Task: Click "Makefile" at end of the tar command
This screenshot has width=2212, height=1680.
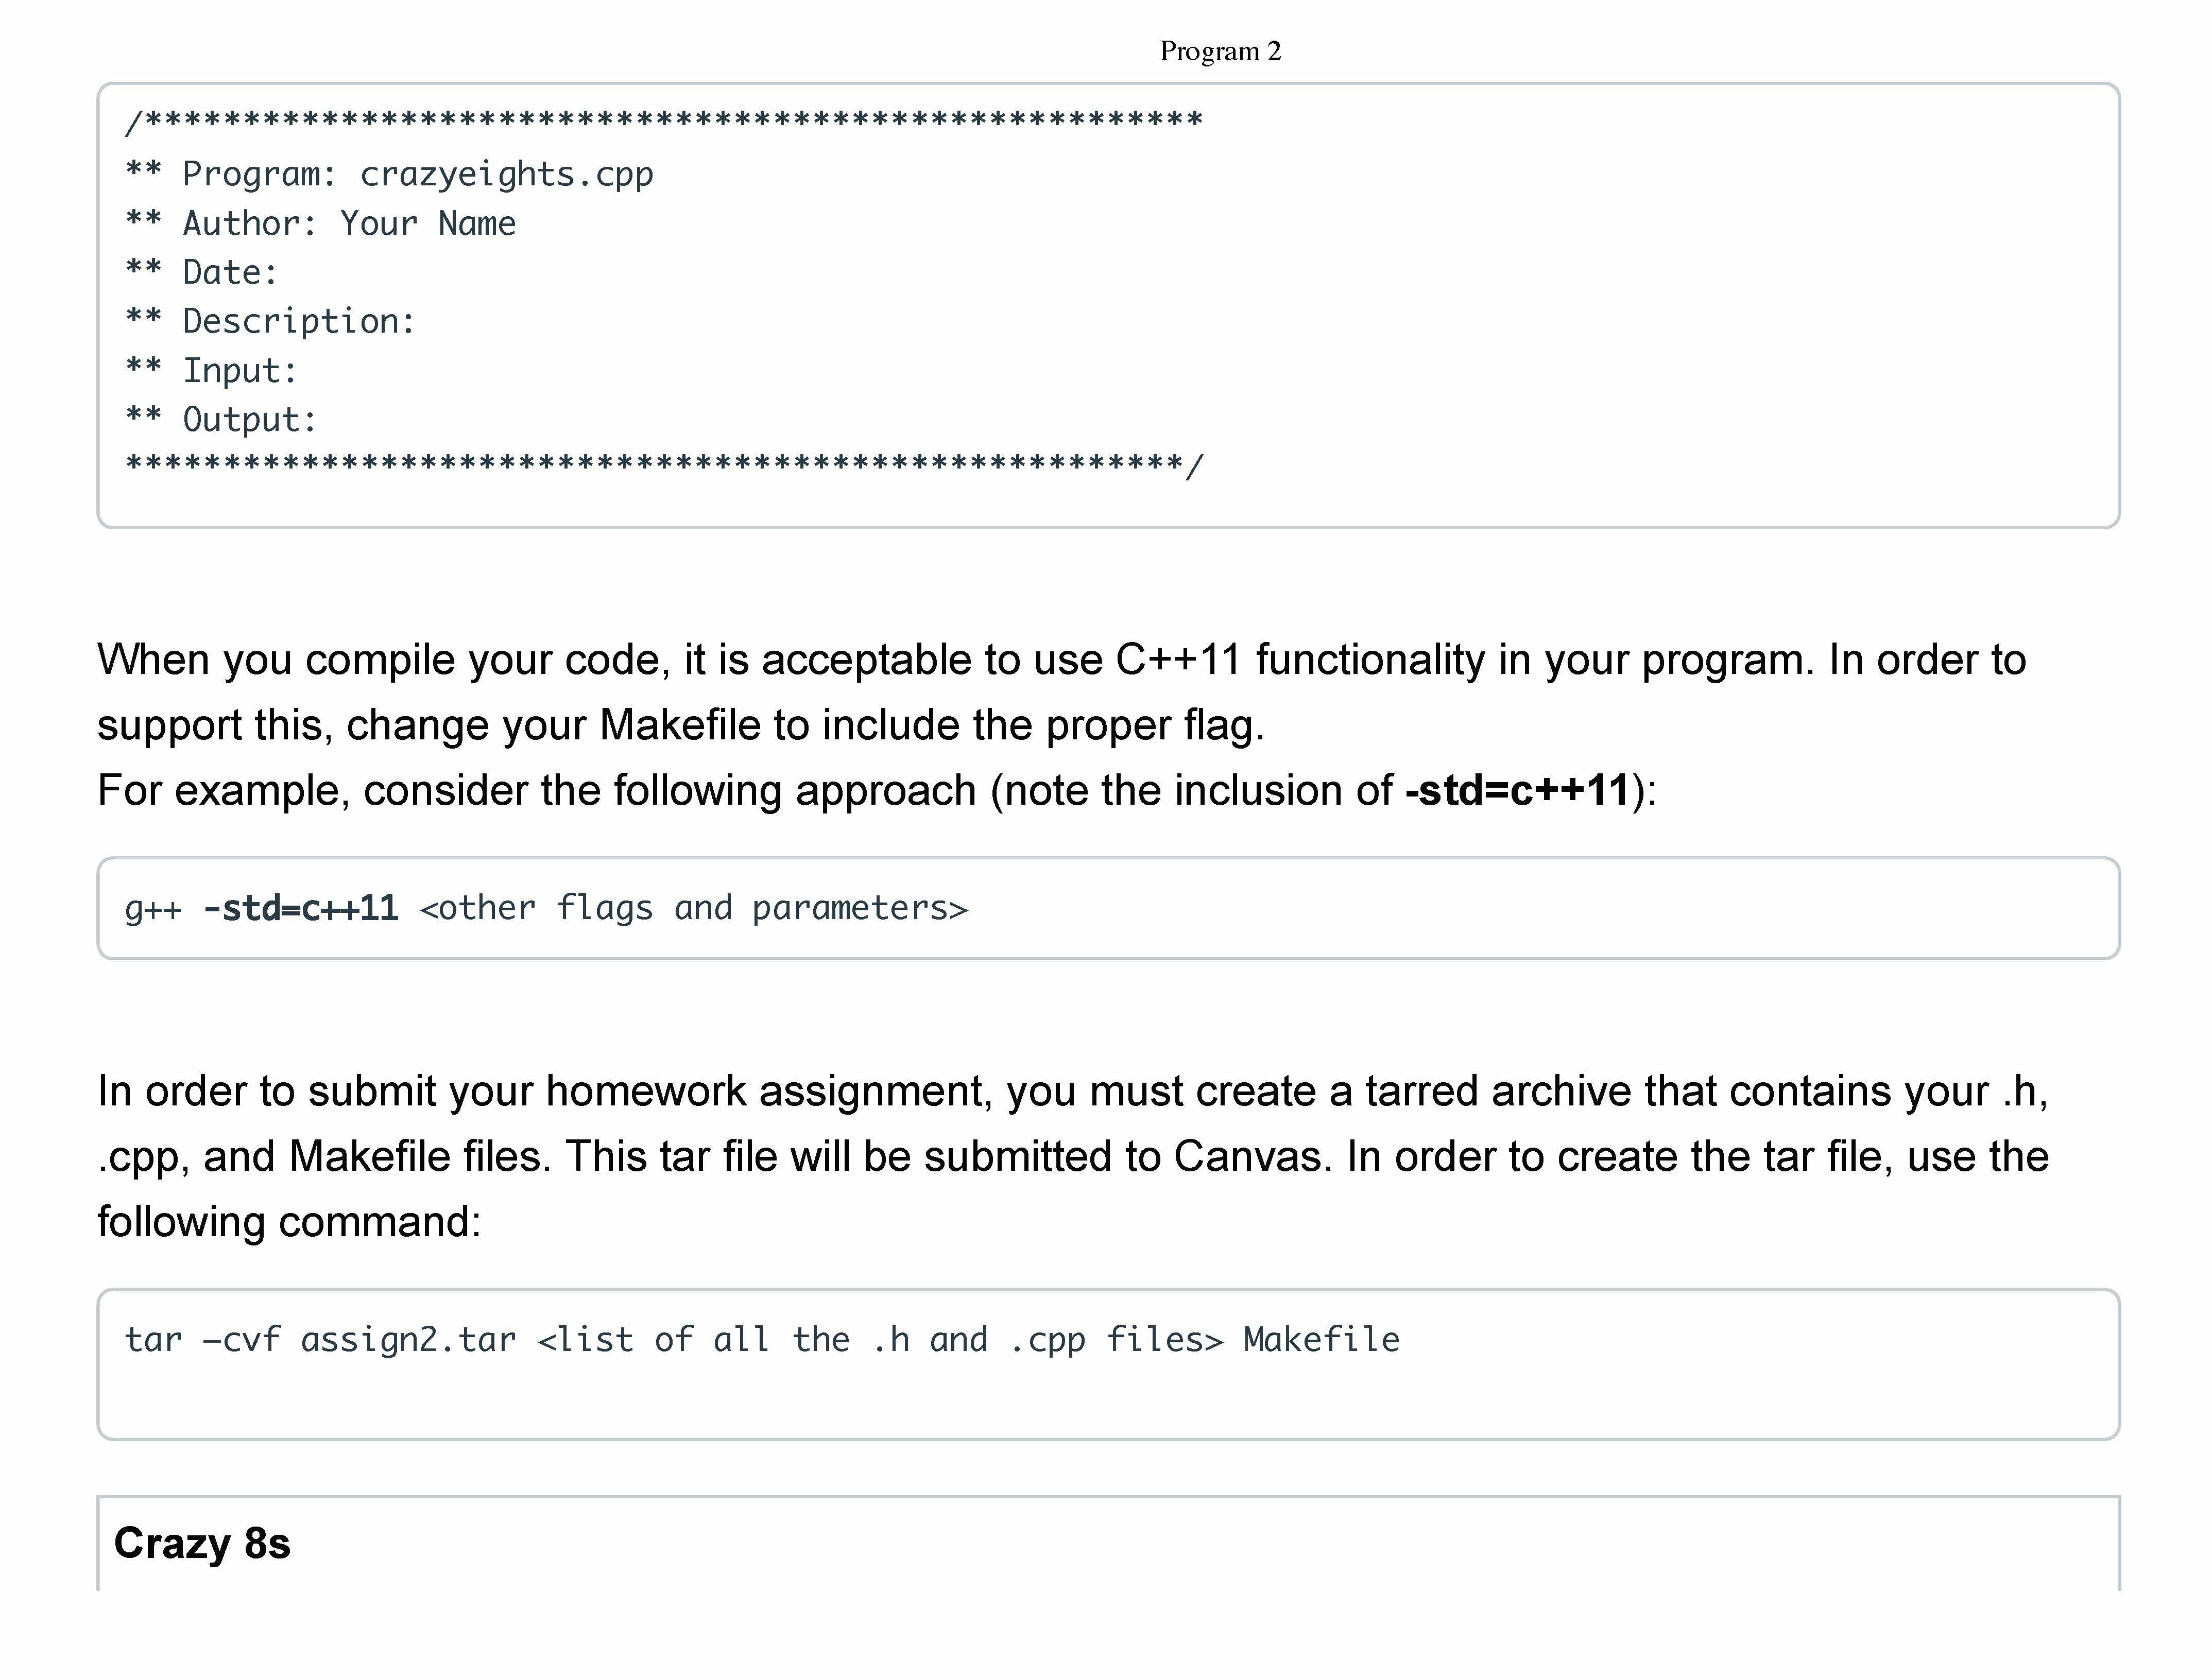Action: (x=1321, y=1340)
